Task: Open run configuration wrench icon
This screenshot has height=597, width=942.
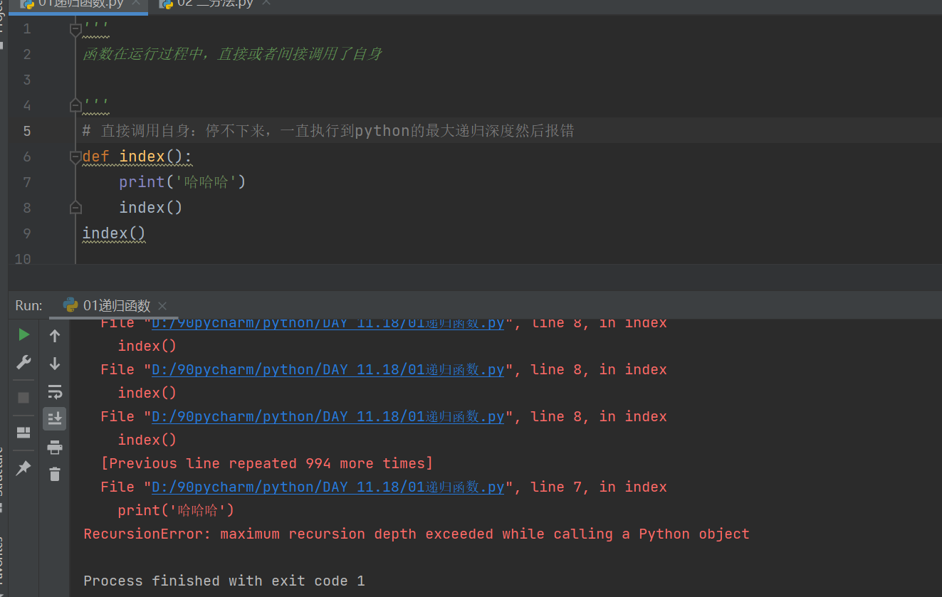Action: (x=23, y=363)
